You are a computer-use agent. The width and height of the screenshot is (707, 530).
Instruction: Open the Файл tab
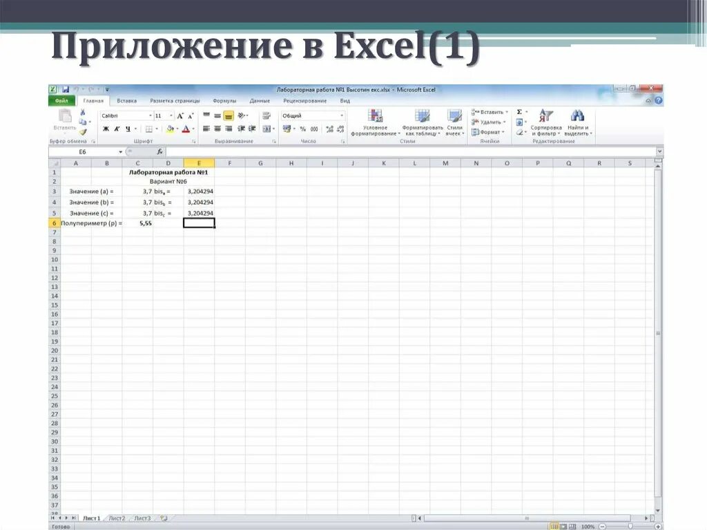61,101
